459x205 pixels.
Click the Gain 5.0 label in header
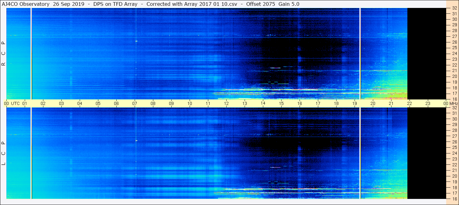tap(289, 4)
